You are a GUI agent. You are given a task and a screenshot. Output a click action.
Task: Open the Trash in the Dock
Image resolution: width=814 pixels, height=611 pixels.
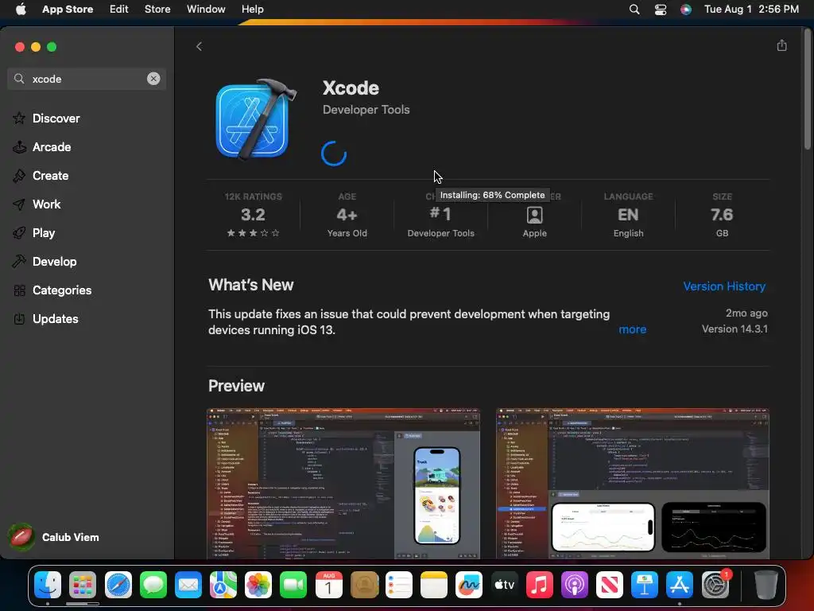(x=766, y=585)
